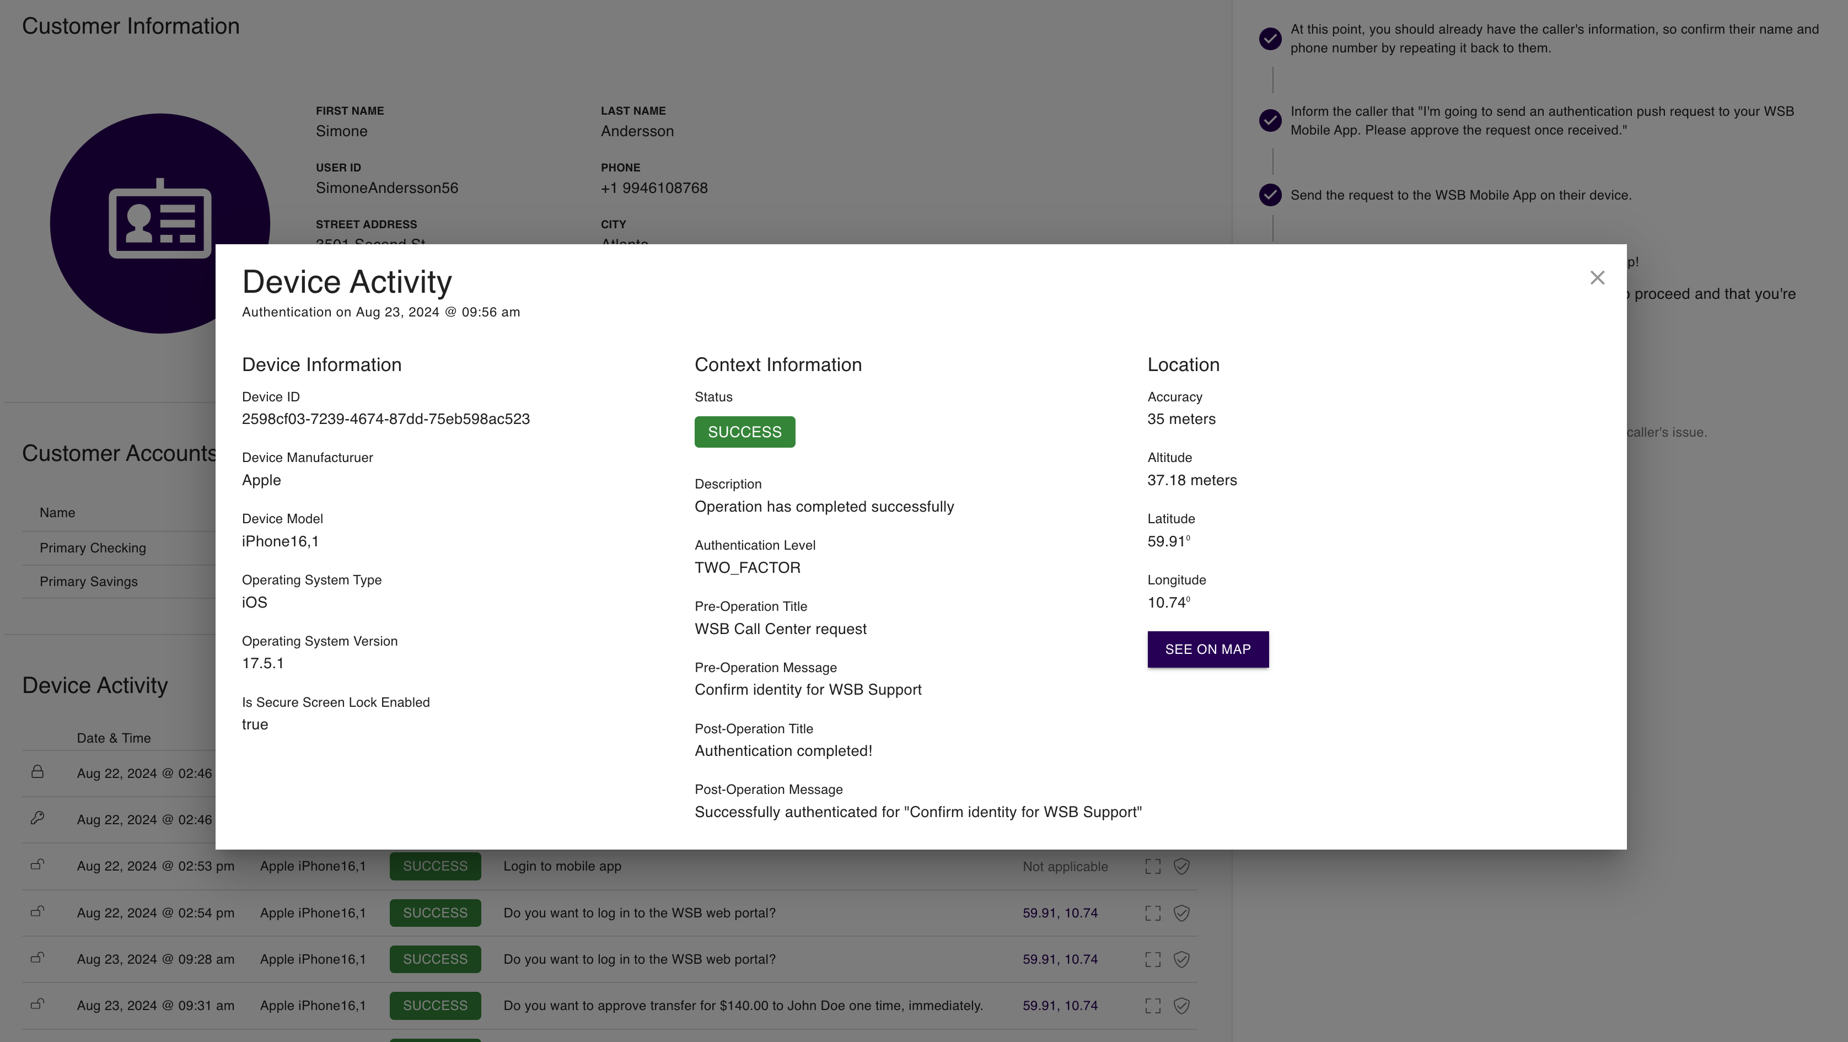This screenshot has height=1042, width=1848.
Task: Click the SUCCESS status badge in the dialog
Action: coord(744,431)
